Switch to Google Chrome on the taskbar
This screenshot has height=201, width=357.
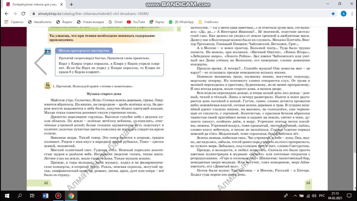click(x=71, y=196)
